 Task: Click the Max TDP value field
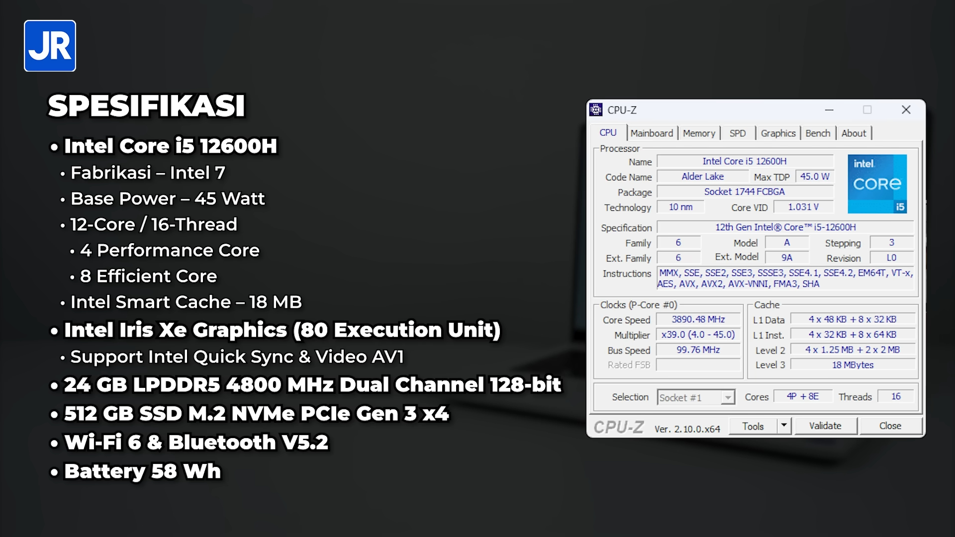[814, 176]
